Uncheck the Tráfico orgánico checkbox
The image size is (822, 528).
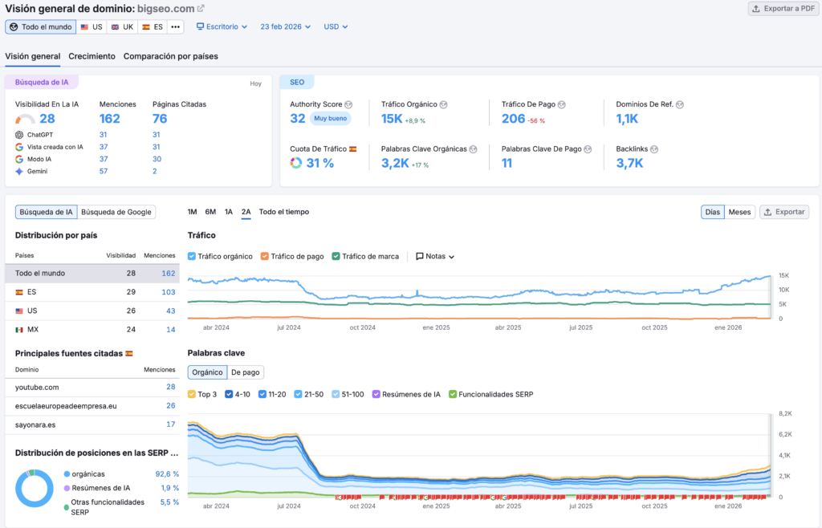point(192,257)
